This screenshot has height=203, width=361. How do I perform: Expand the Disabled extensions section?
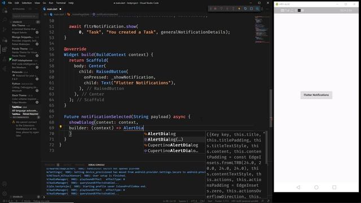pyautogui.click(x=25, y=197)
